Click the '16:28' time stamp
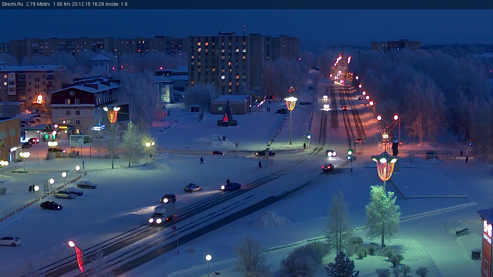 point(98,4)
